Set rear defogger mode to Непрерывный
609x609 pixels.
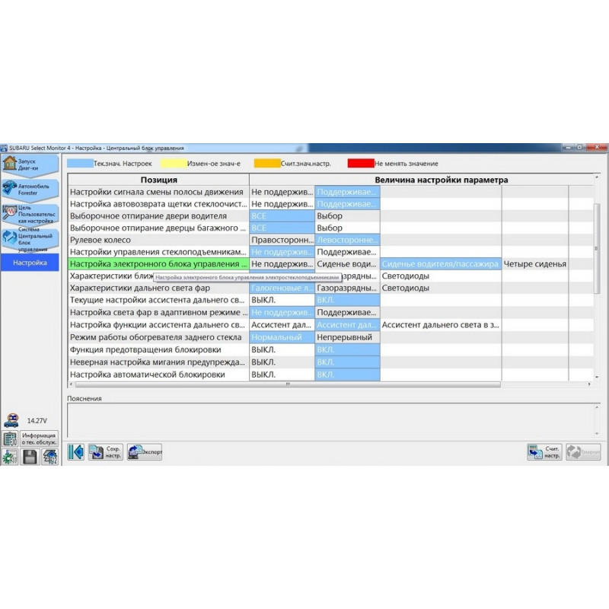click(345, 337)
